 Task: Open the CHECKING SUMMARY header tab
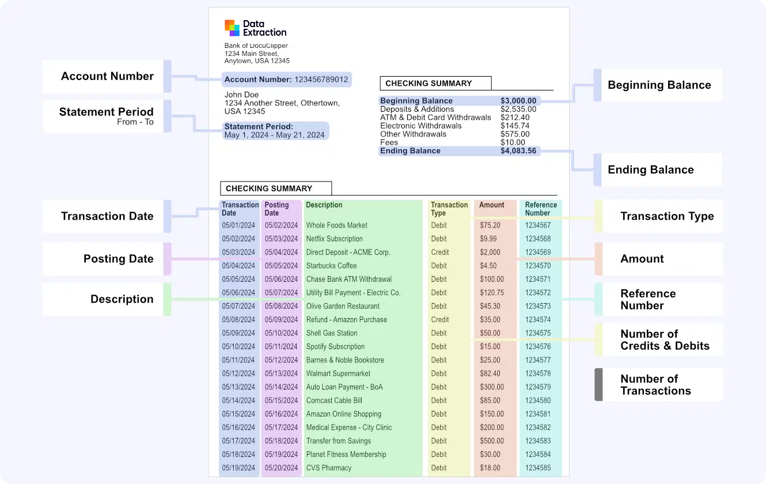435,83
